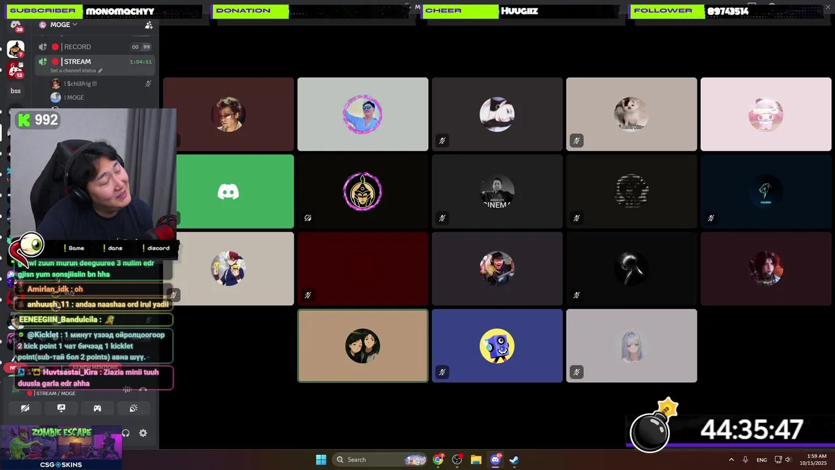This screenshot has width=835, height=470.
Task: Expand hidden system tray icons chevron
Action: point(731,460)
